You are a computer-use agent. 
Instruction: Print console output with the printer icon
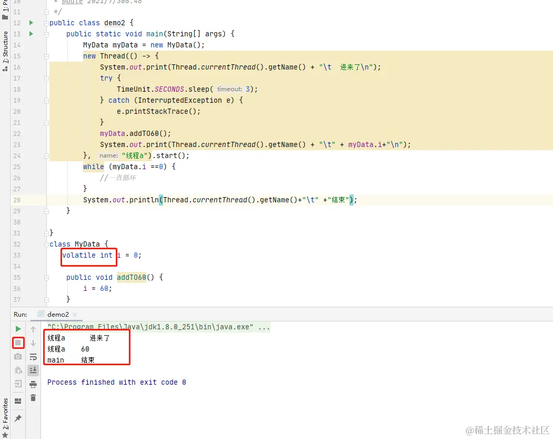pyautogui.click(x=33, y=384)
